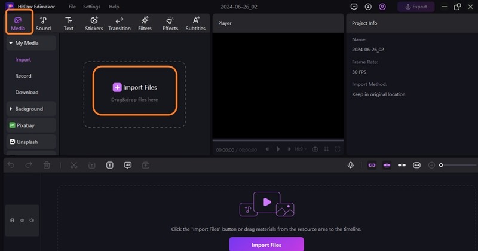Image resolution: width=478 pixels, height=251 pixels.
Task: Select the Stickers tab
Action: tap(94, 23)
